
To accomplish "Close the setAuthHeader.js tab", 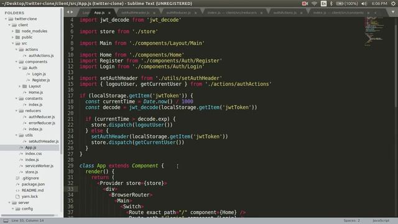I will [x=154, y=12].
